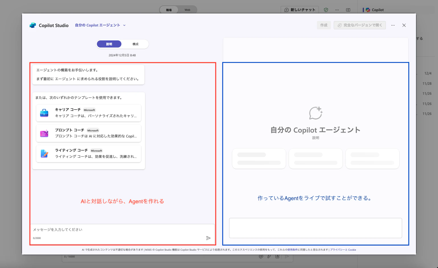Click the agent chat sparkle icon in preview
Screen dimensions: 438x268
pyautogui.click(x=316, y=113)
